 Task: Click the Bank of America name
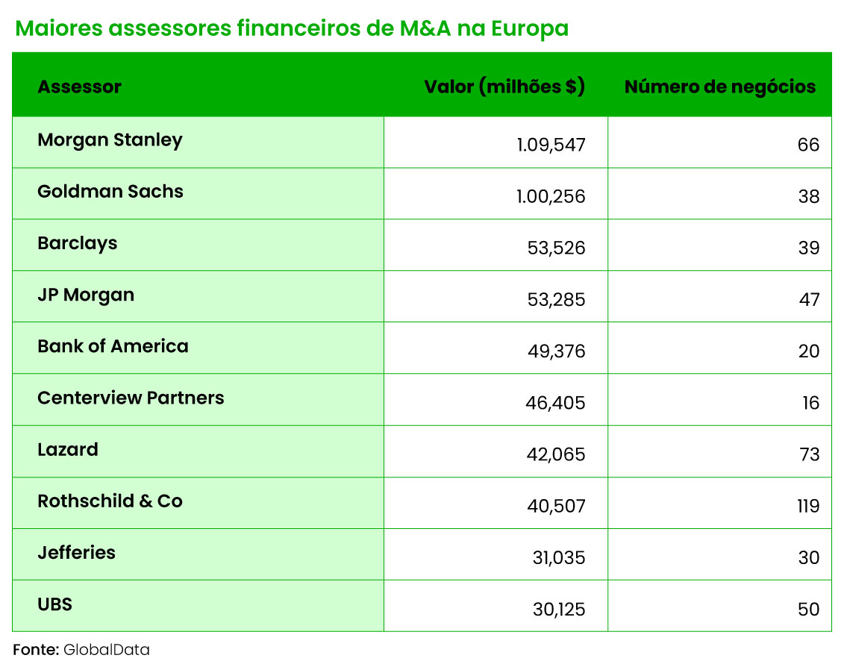[113, 346]
